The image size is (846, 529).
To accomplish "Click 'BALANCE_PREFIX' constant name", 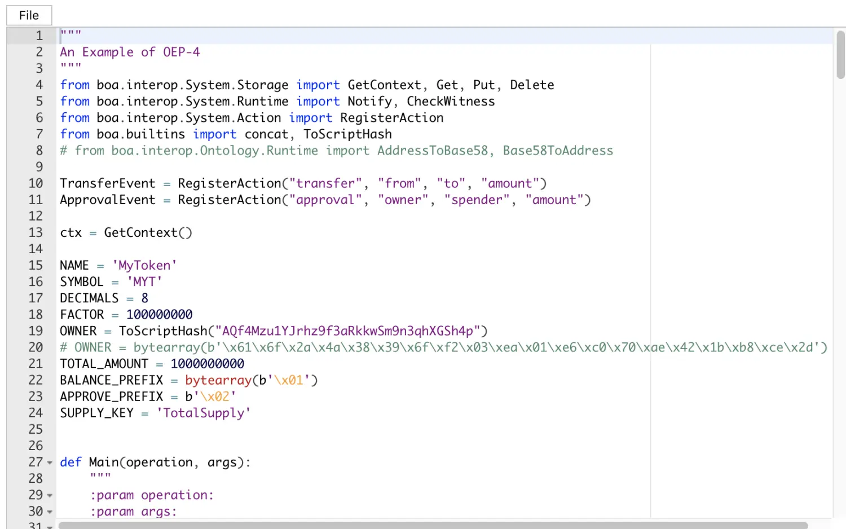I will [x=111, y=380].
